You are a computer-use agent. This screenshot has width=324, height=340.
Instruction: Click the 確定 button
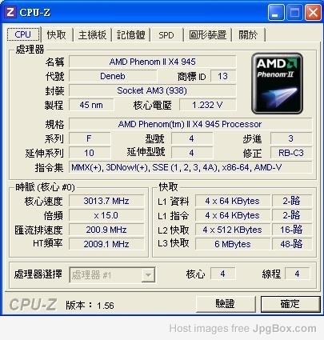[290, 304]
